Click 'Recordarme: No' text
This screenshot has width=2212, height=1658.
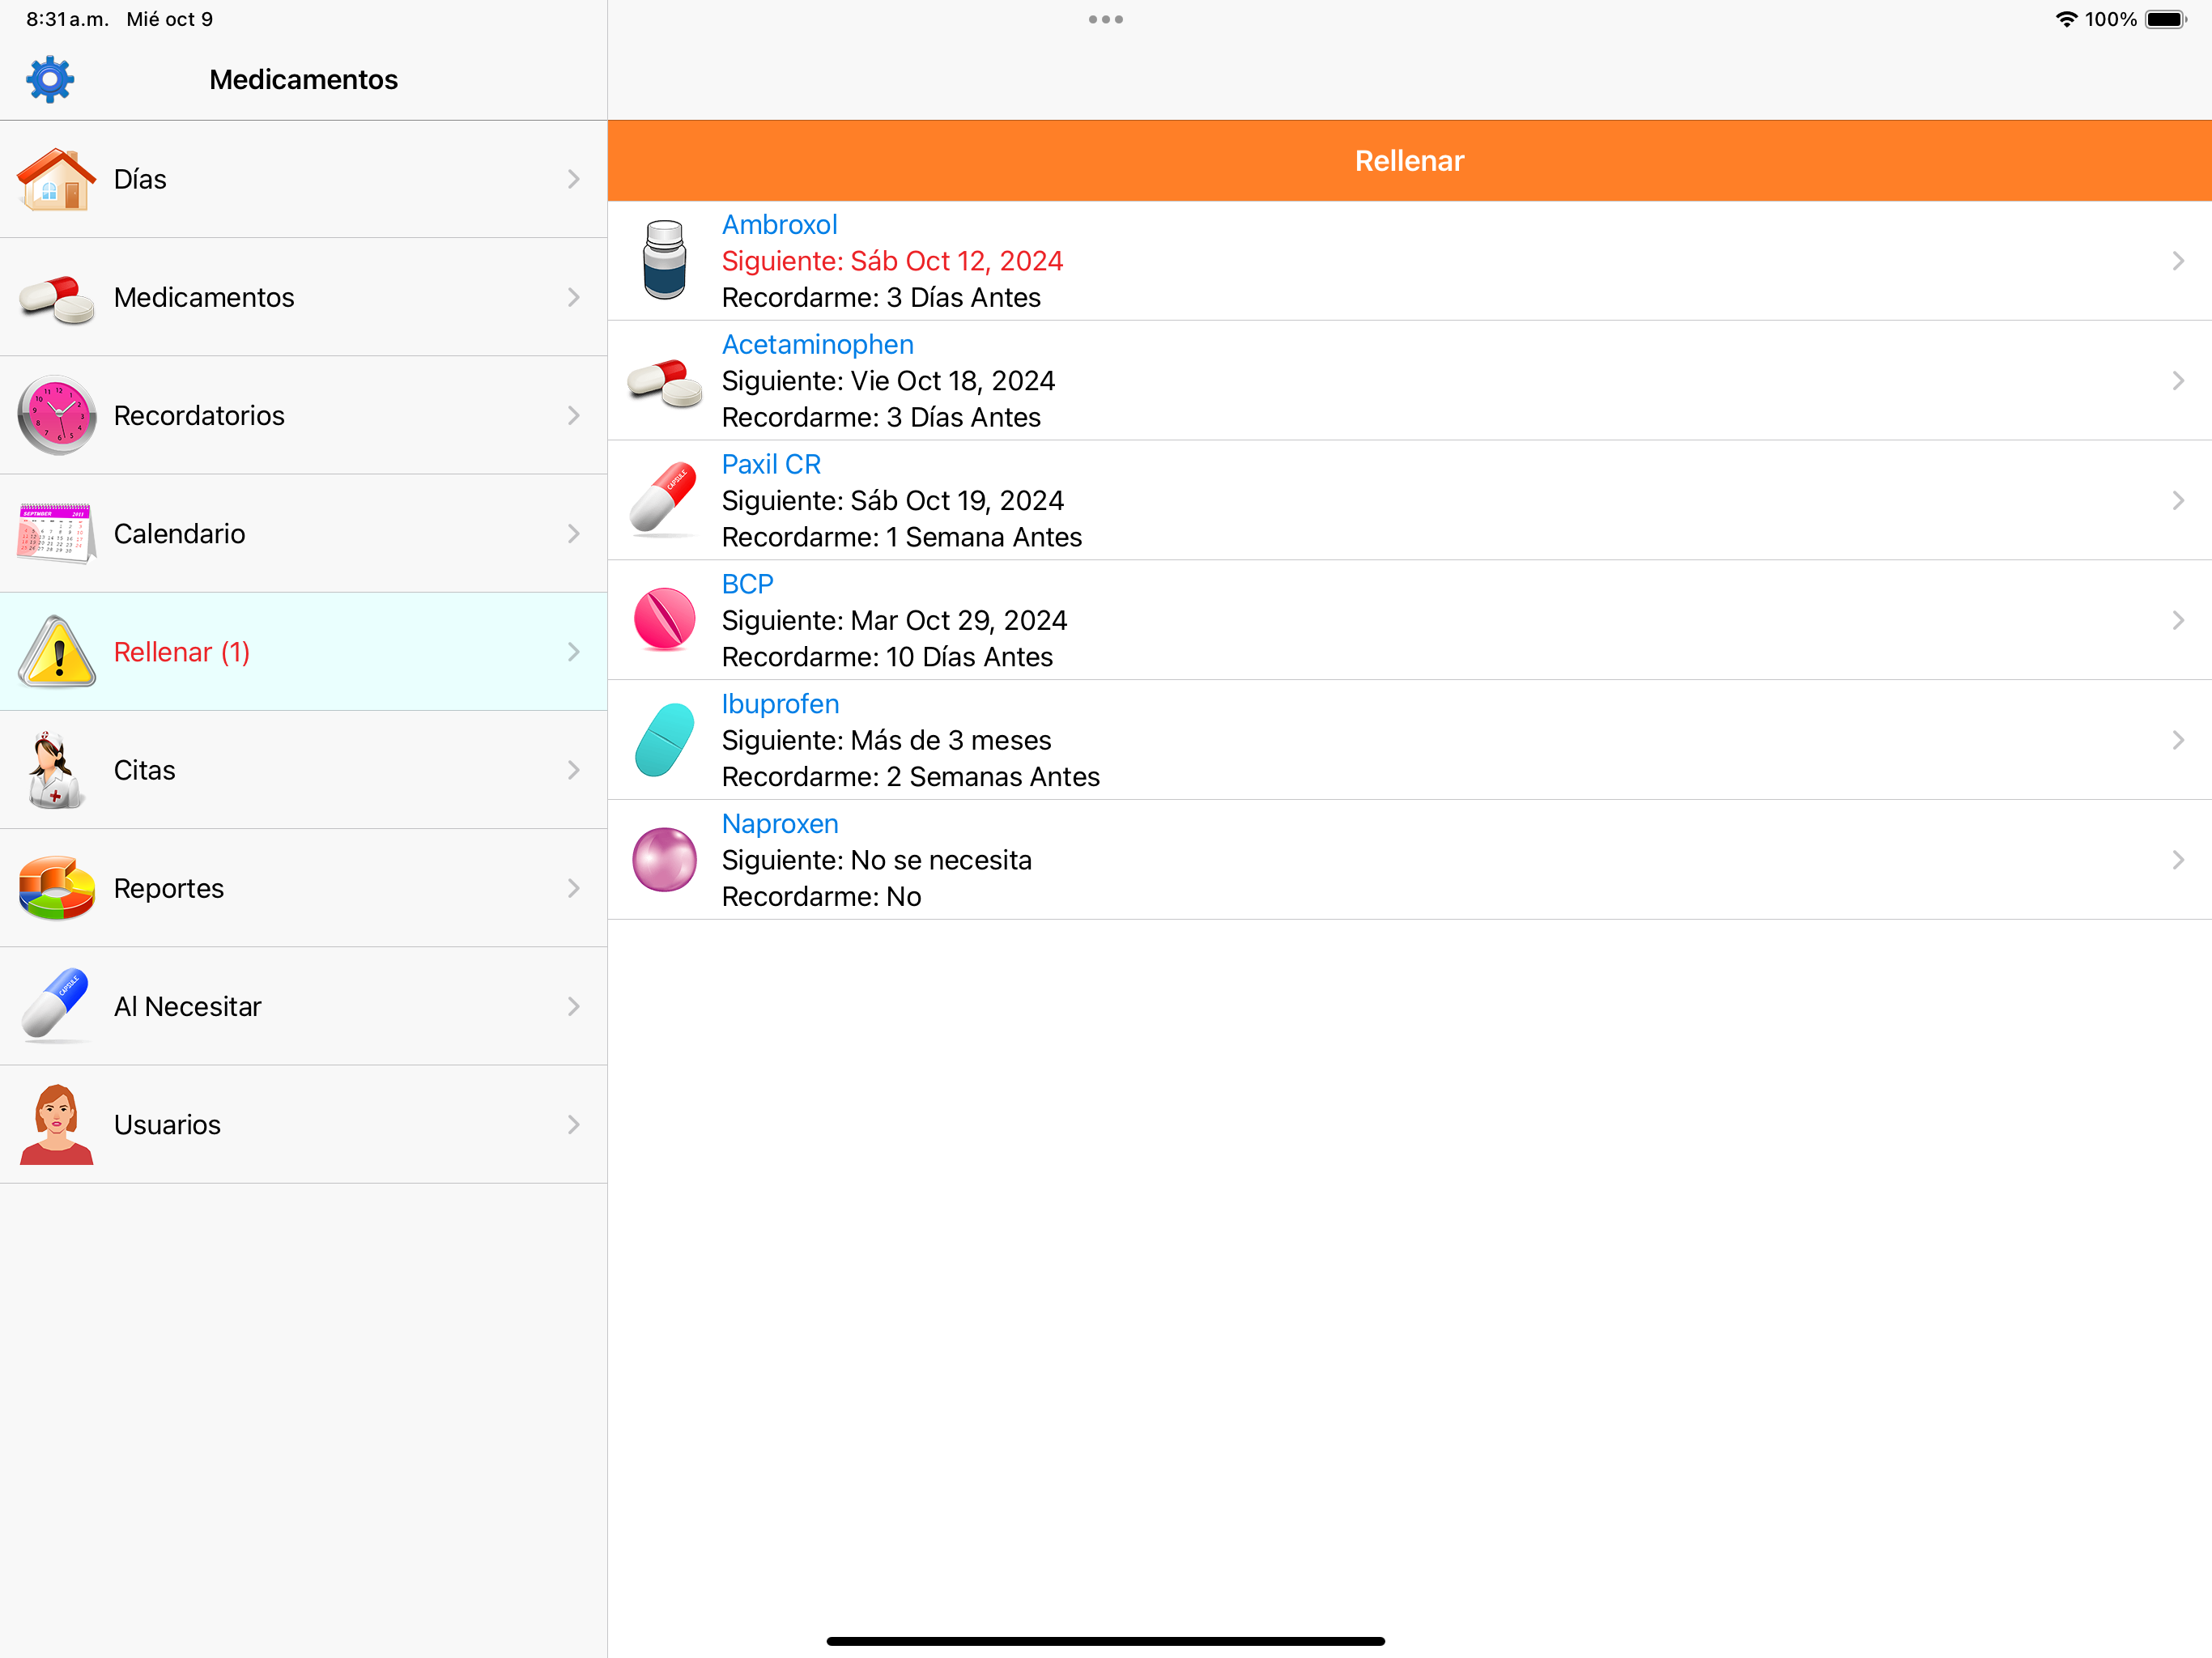821,897
